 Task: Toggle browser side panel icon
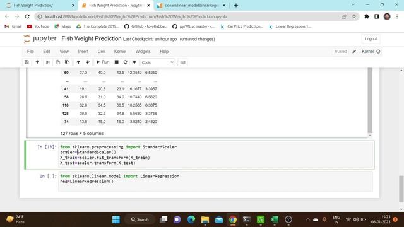pos(377,16)
